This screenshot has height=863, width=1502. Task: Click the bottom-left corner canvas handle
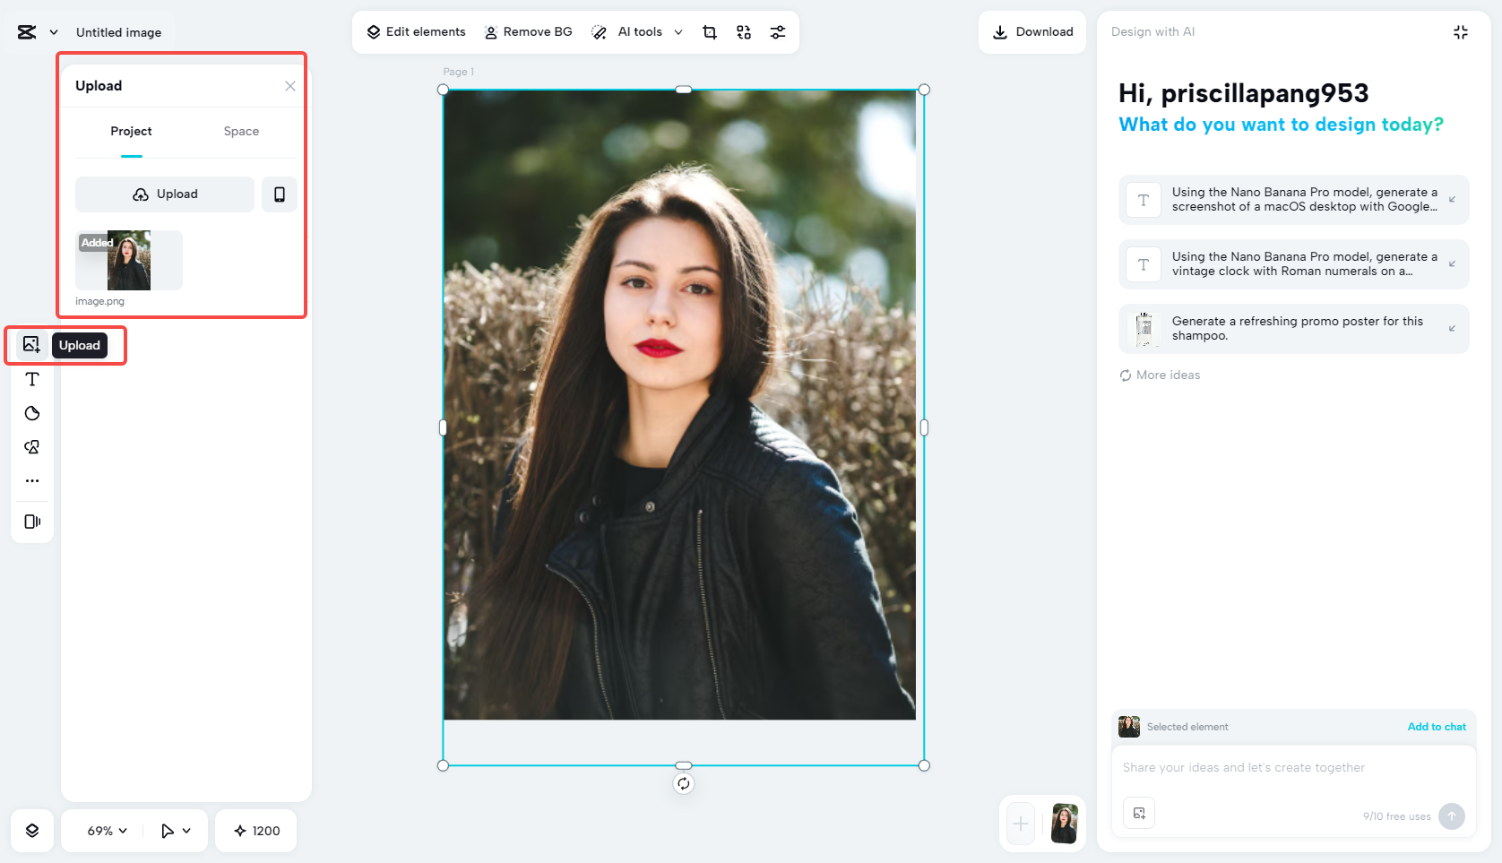[x=443, y=765]
